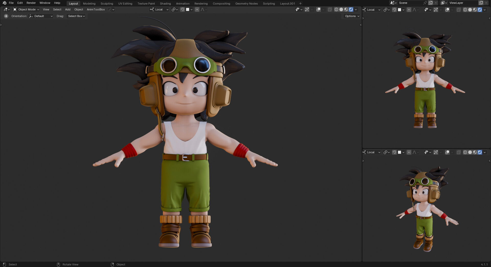Toggle the show gizmo visibility control

(307, 9)
